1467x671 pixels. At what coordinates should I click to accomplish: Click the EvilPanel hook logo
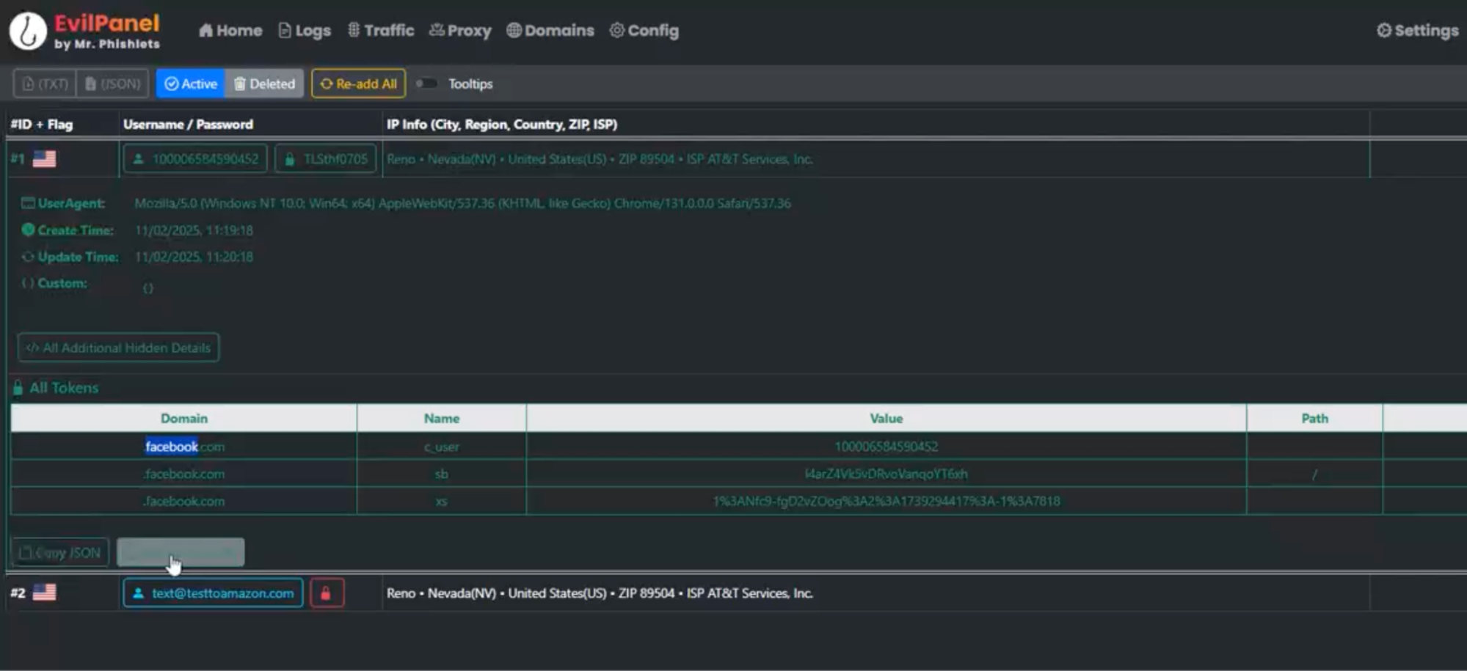click(28, 31)
